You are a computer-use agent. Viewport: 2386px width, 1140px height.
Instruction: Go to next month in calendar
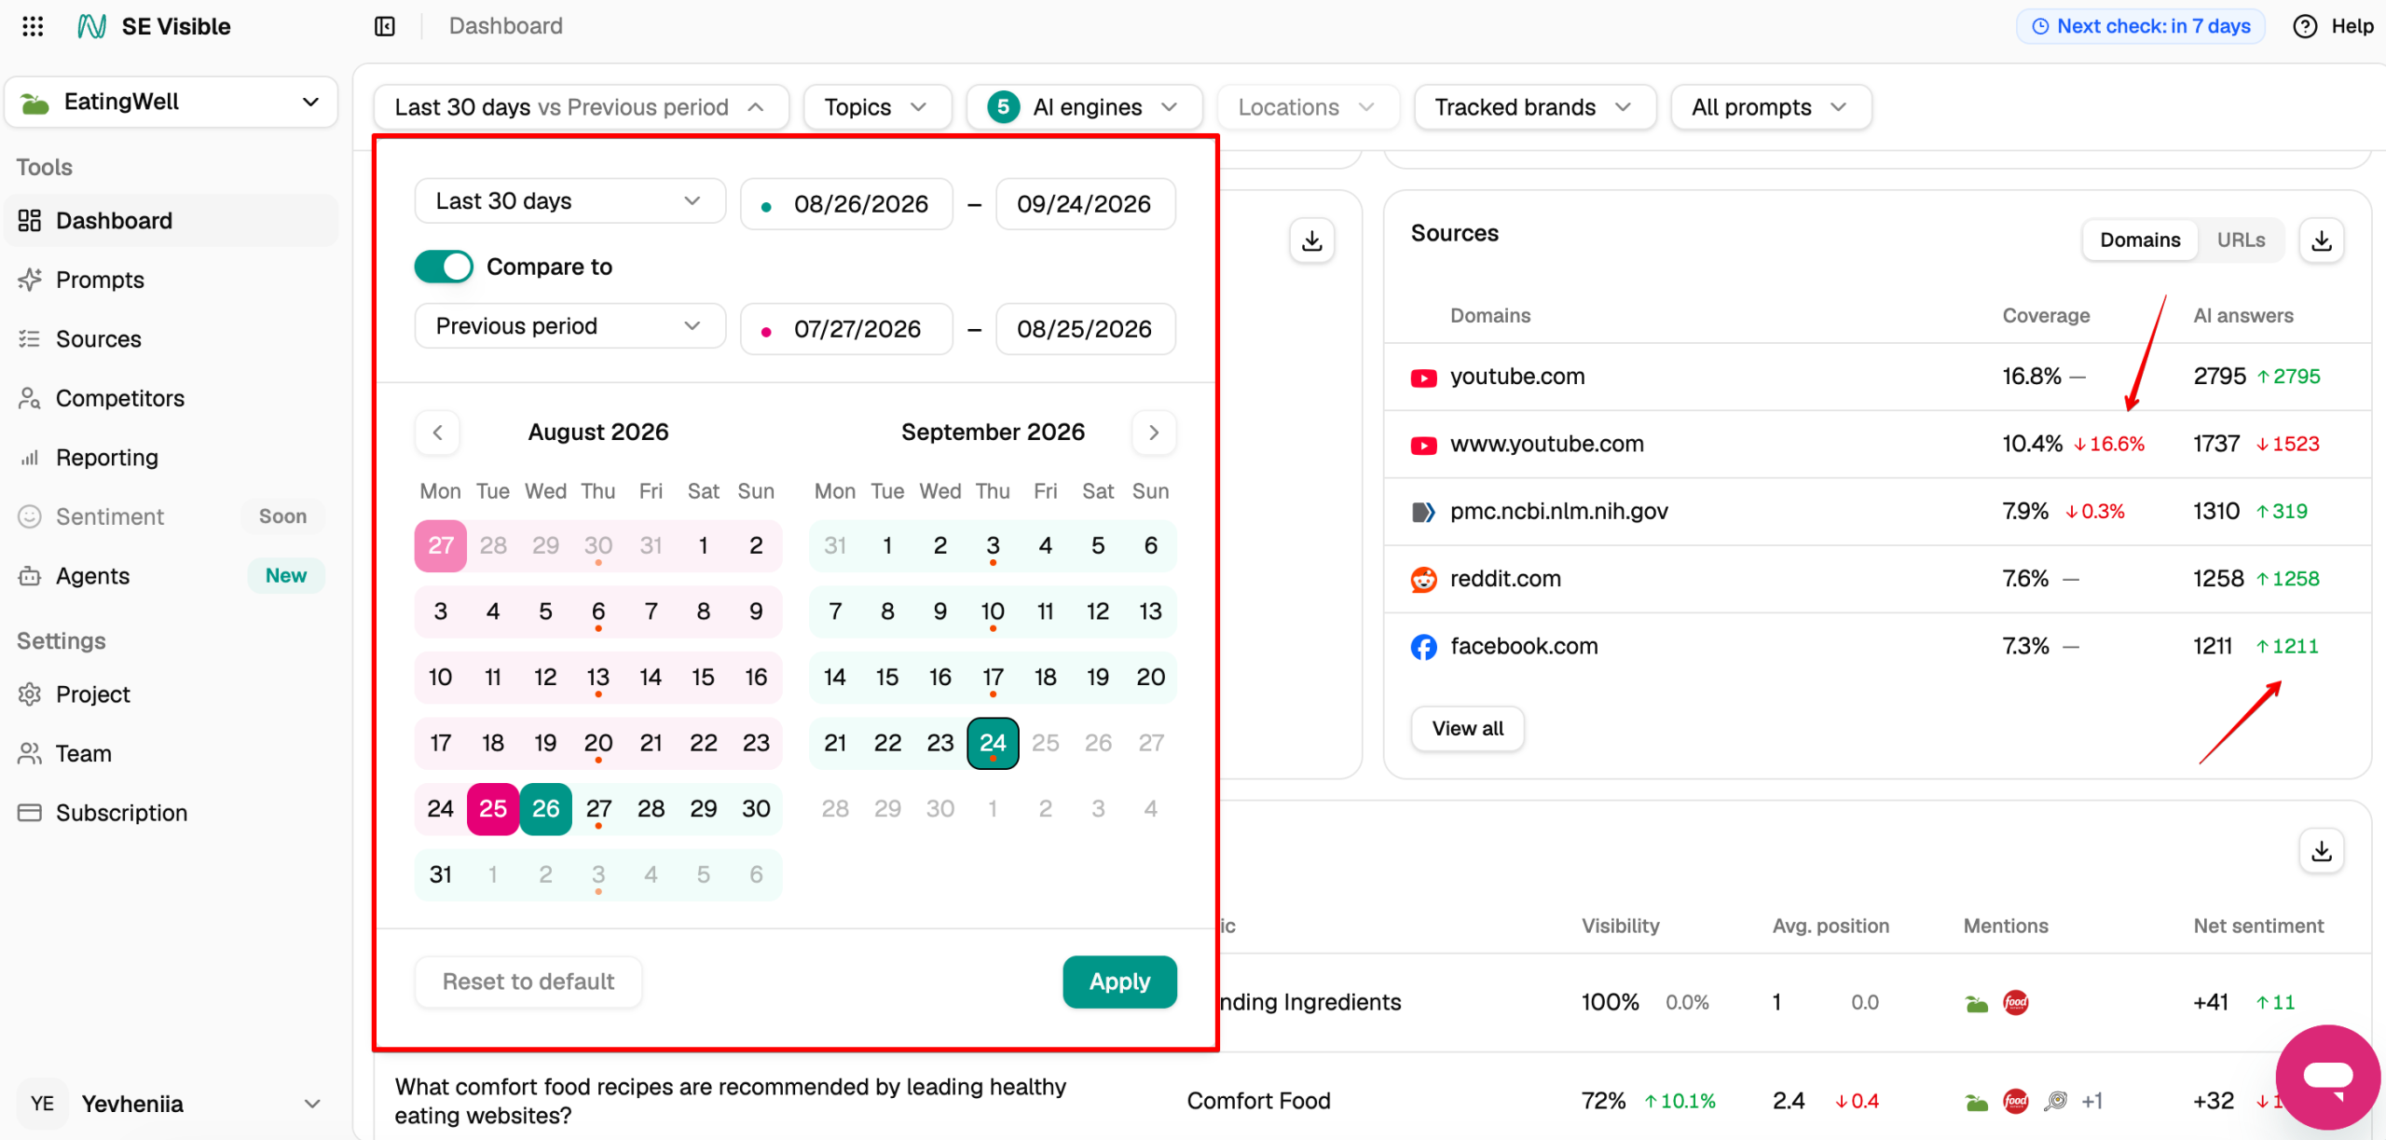click(1154, 433)
